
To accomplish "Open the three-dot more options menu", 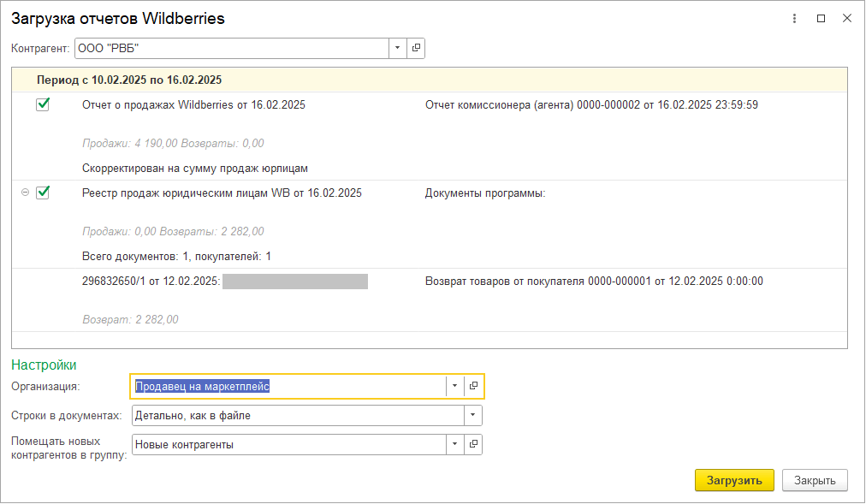I will [795, 18].
